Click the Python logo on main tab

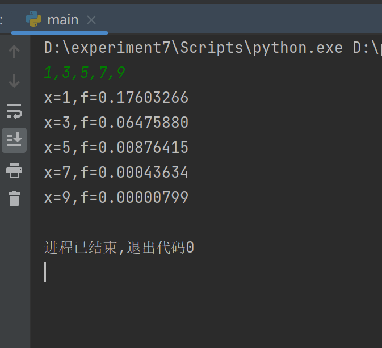click(33, 19)
